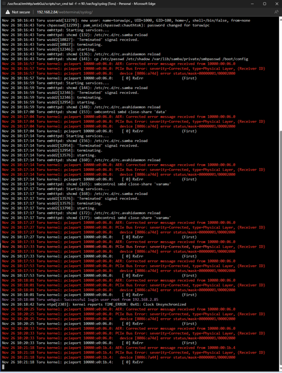
Task: Click the 10:21:18 AER line from 10000:00:1b.4
Action: (119, 348)
